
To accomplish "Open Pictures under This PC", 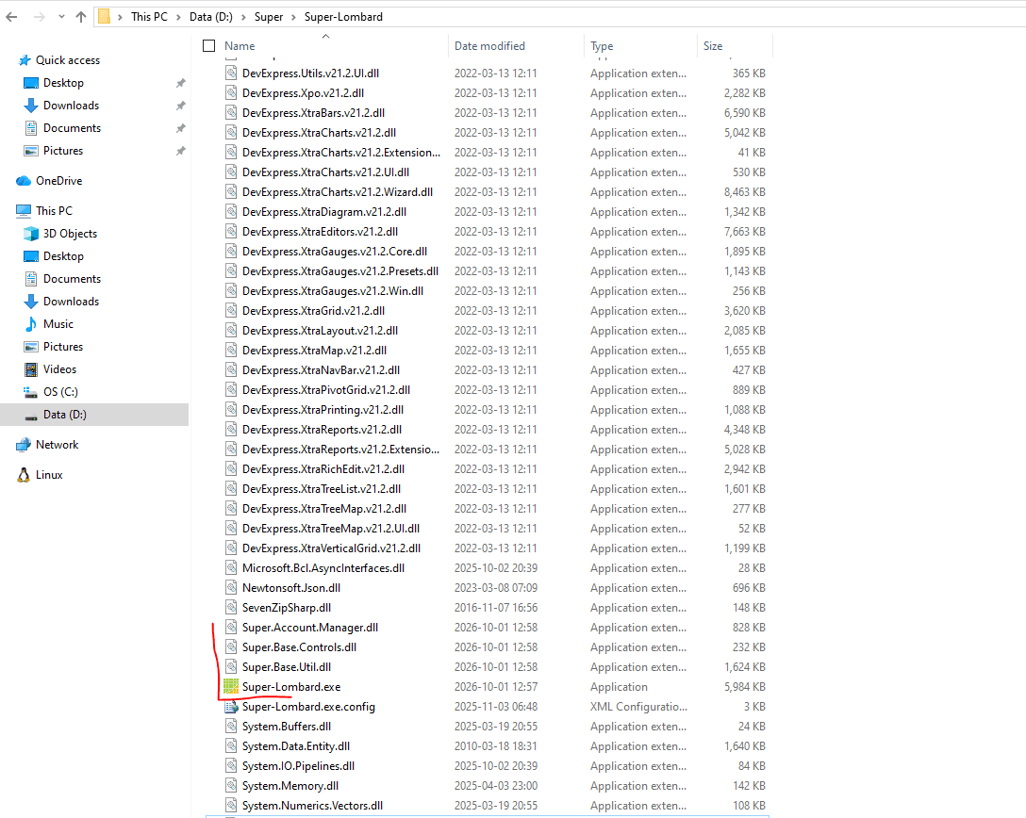I will coord(63,347).
